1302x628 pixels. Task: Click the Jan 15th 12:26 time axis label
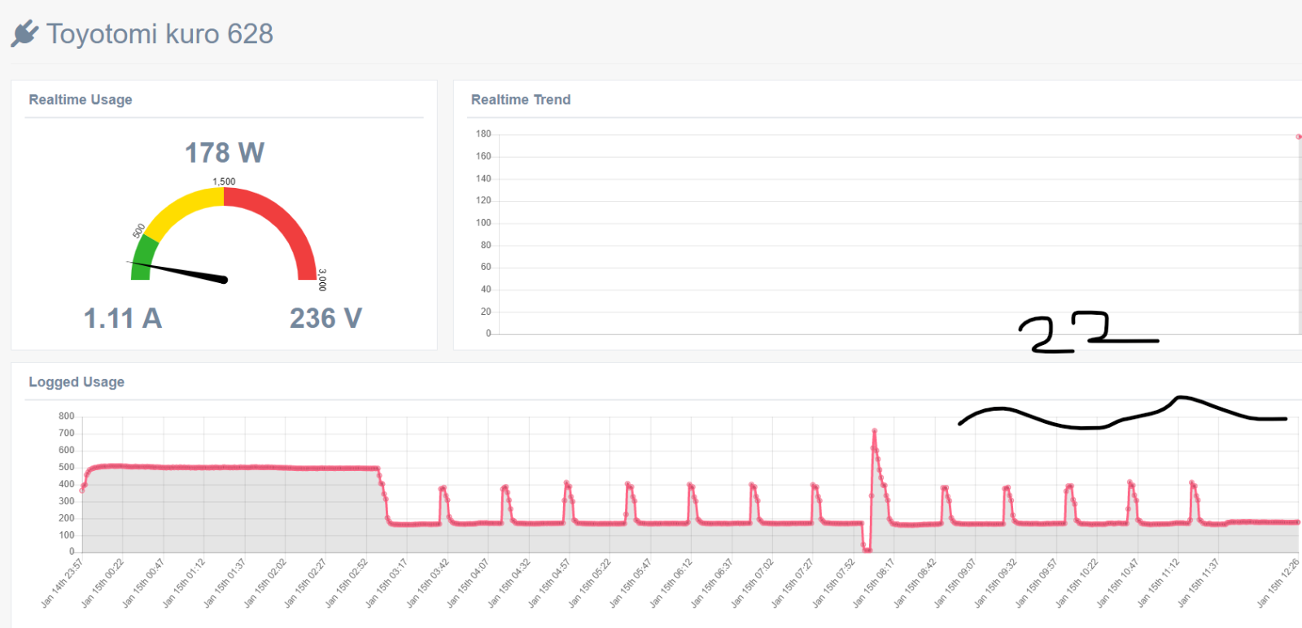(1278, 584)
